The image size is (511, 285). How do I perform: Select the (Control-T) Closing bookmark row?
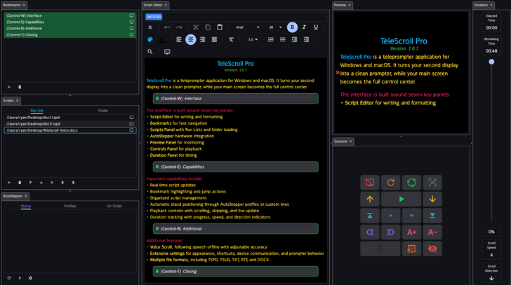click(x=70, y=35)
